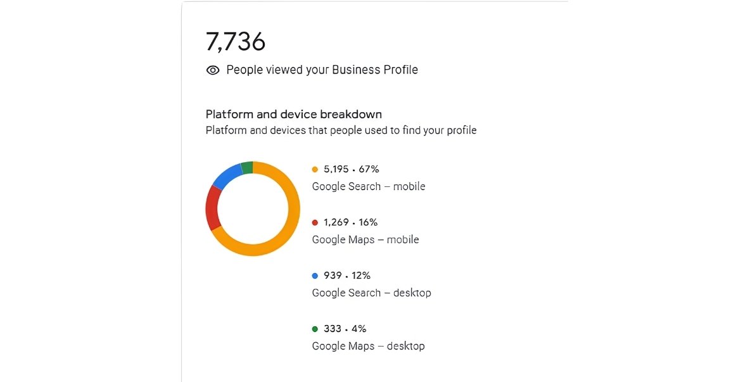Select the "Google Maps – desktop" label
This screenshot has height=382, width=736.
point(368,346)
